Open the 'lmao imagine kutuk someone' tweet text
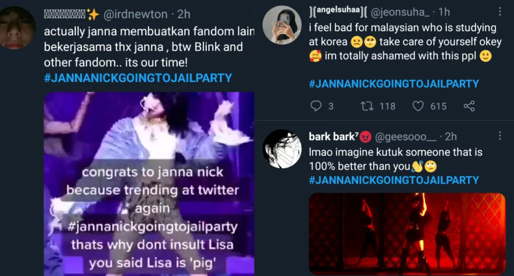Screen dimensions: 514x276 [396, 159]
